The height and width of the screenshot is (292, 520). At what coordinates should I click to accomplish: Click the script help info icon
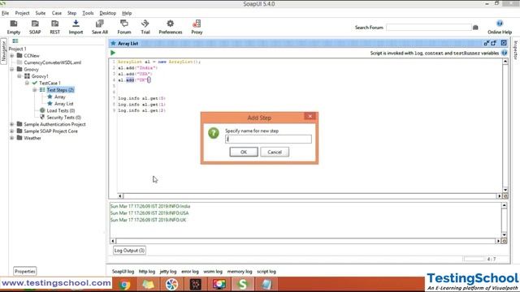pos(504,53)
